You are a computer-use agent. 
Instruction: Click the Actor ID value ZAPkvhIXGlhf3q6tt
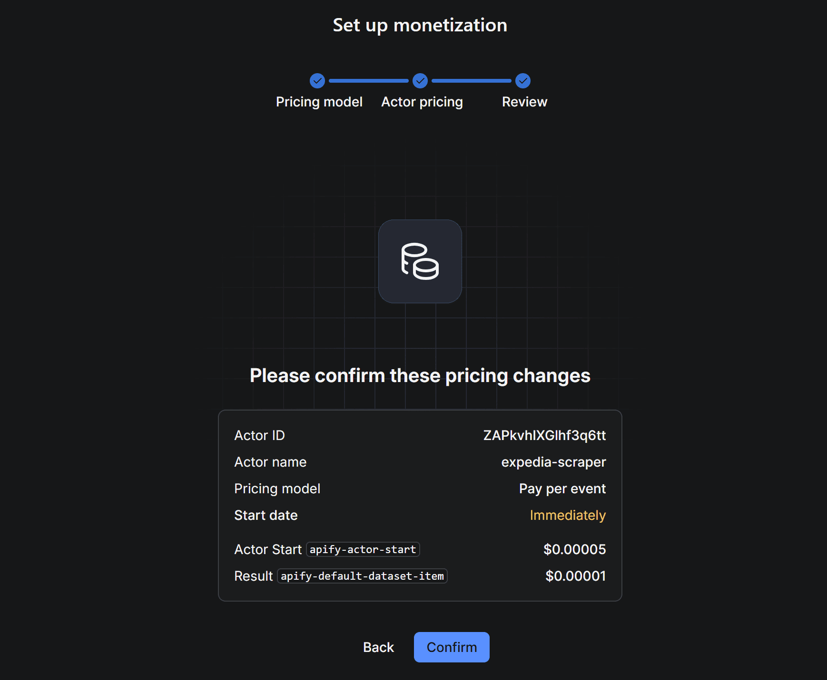click(544, 435)
